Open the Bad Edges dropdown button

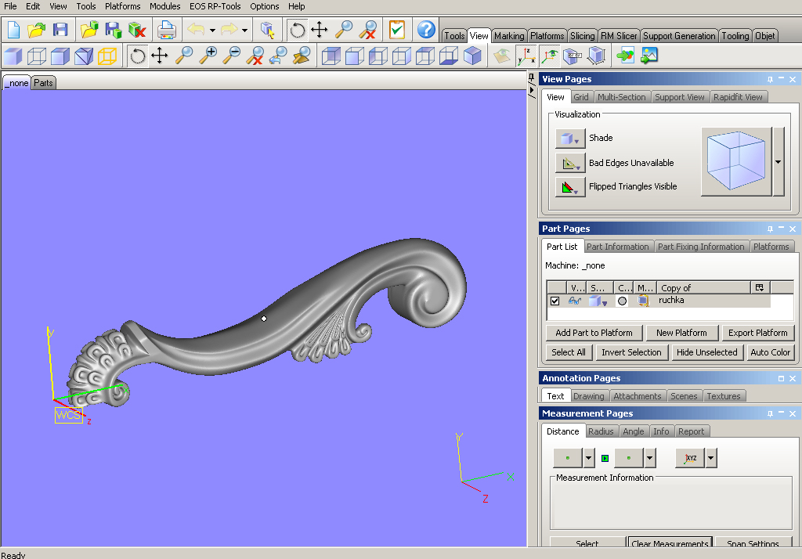click(x=570, y=163)
